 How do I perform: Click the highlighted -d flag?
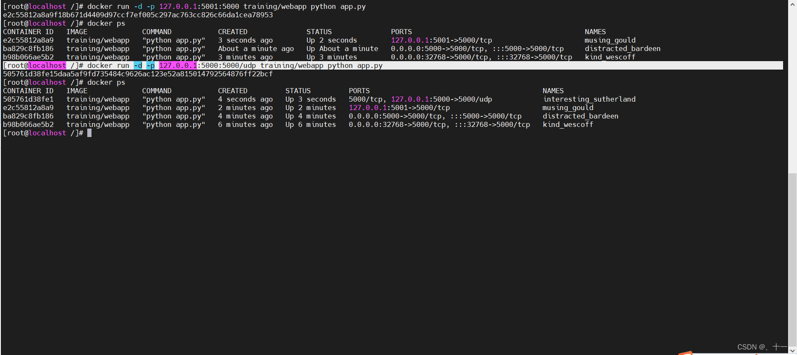(x=138, y=65)
